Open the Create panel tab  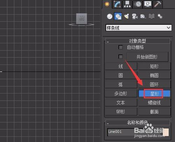[x=107, y=4]
